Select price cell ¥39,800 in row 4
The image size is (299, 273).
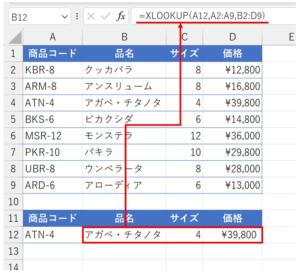(x=232, y=103)
